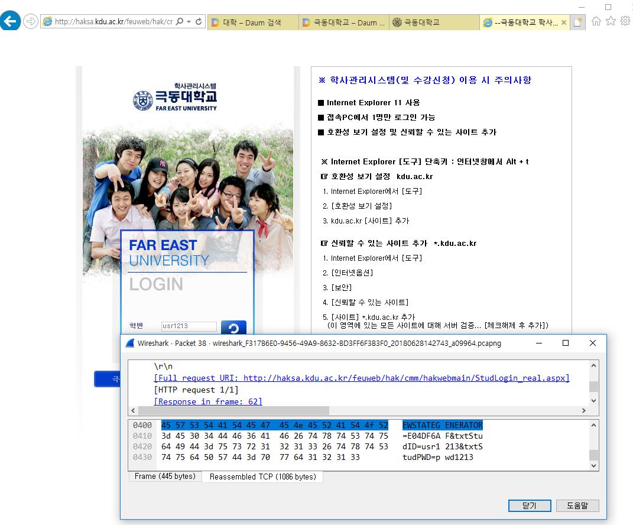Image resolution: width=633 pixels, height=525 pixels.
Task: Click the IE page icon in the address bar
Action: [48, 21]
